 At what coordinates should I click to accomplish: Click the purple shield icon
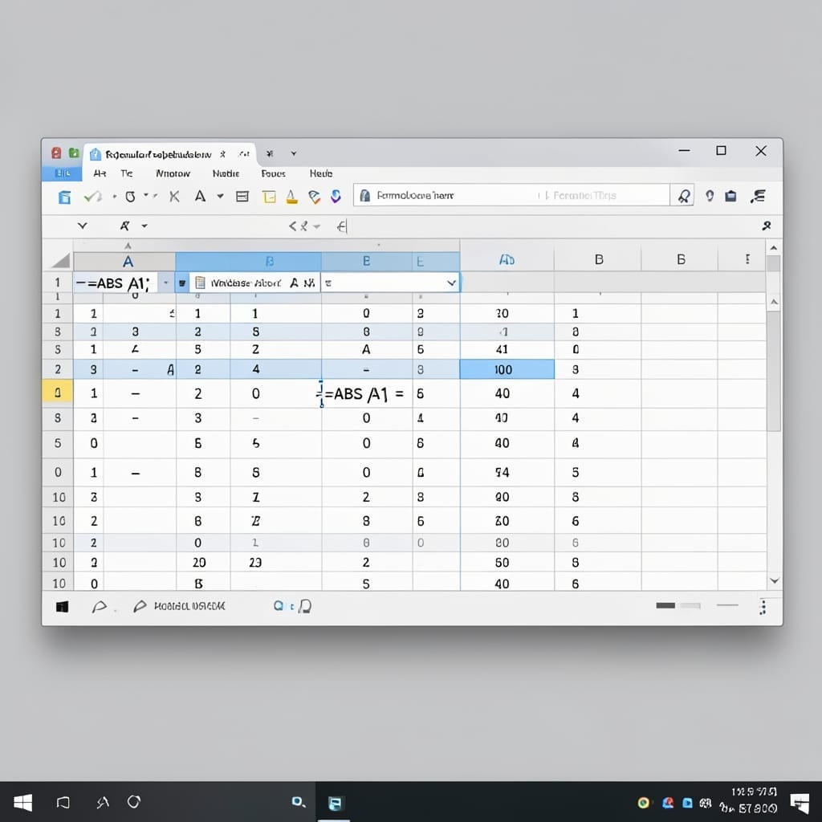(336, 197)
